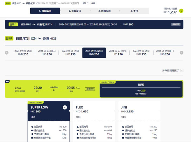Click departure time 22:20

coord(38,88)
